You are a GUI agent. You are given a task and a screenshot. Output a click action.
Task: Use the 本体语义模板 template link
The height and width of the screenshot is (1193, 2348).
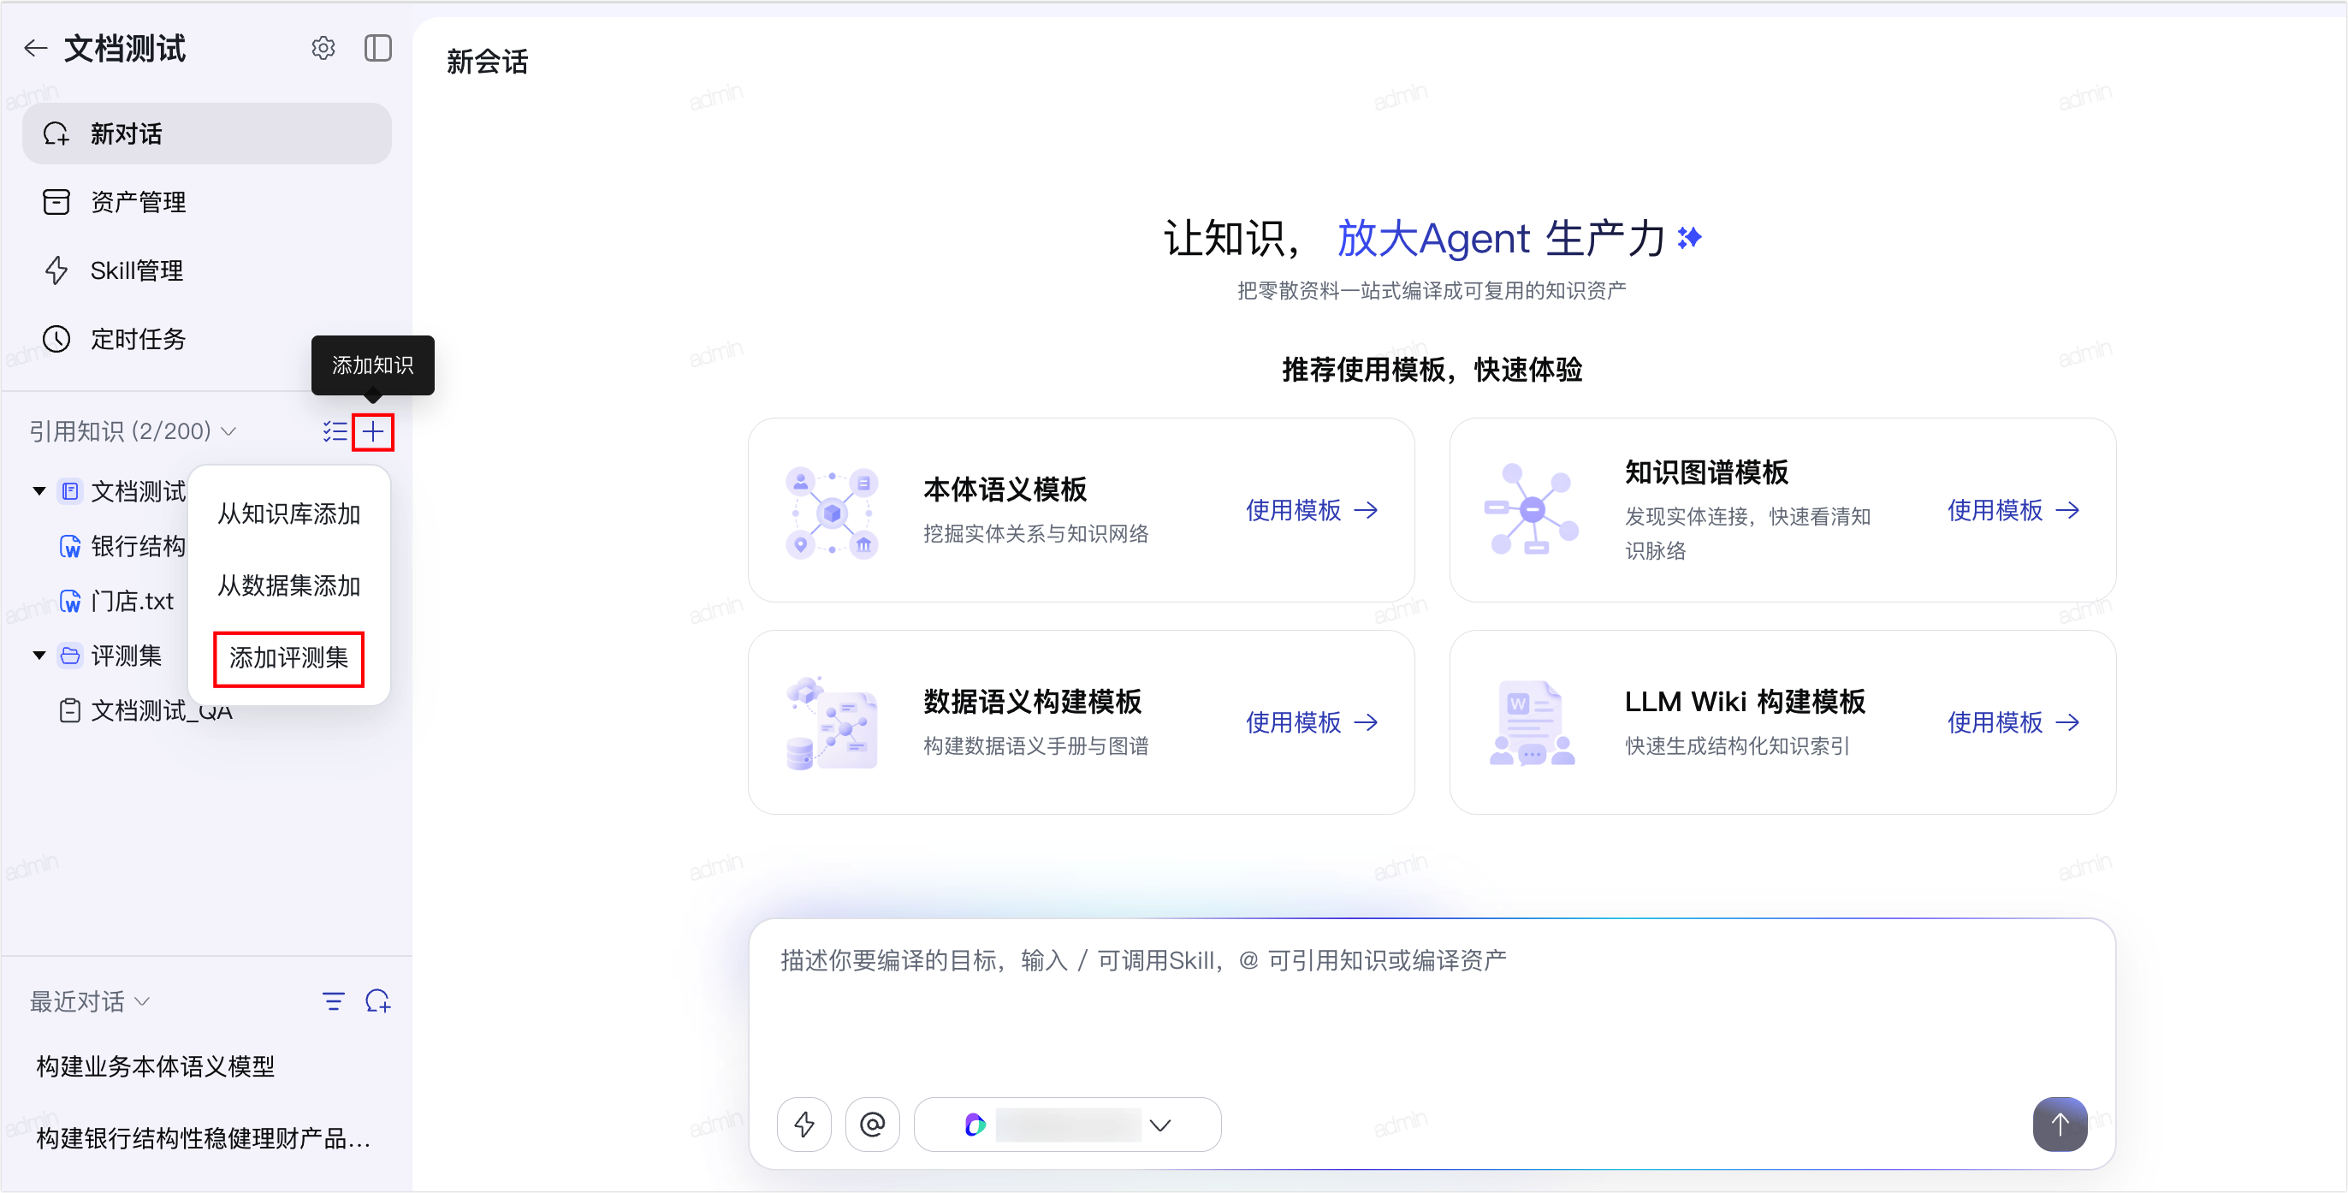1312,510
